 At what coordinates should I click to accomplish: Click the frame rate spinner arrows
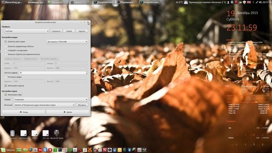point(87,73)
